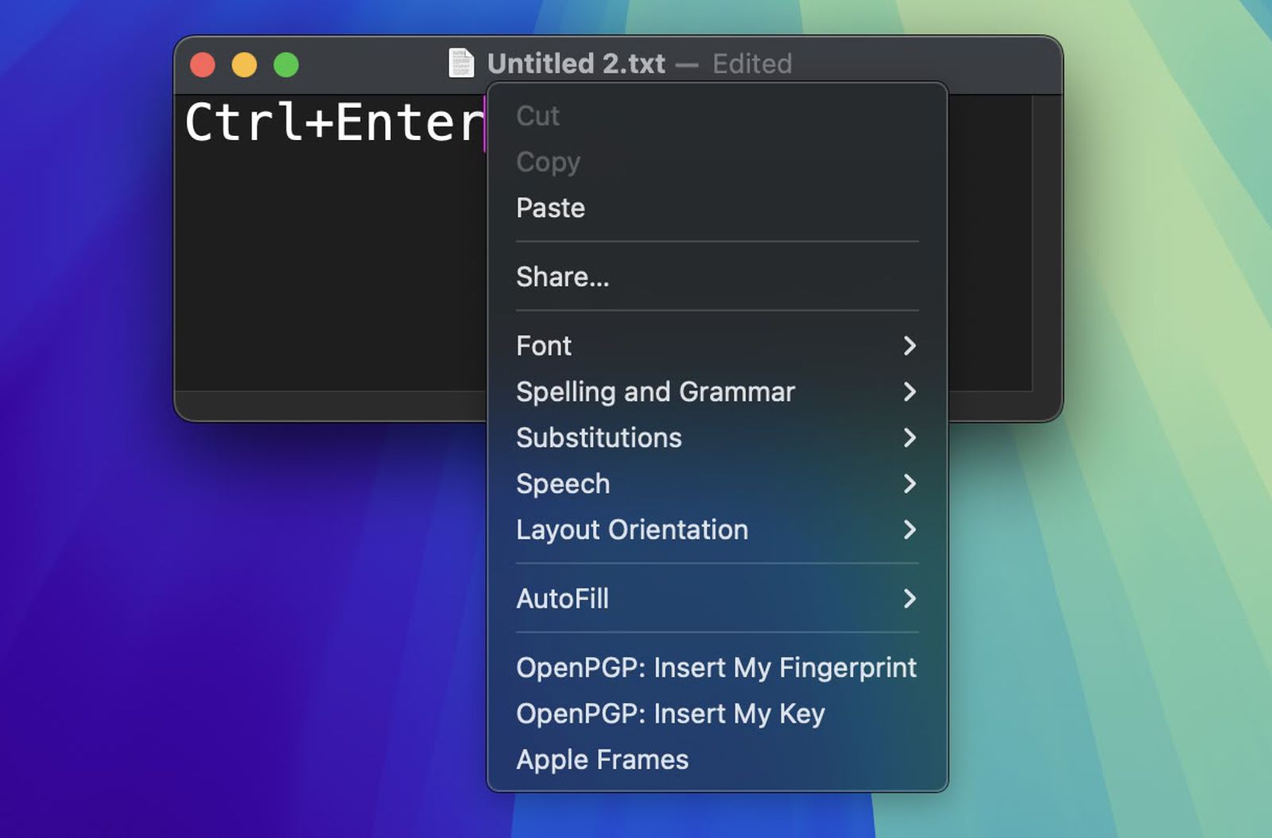Viewport: 1272px width, 838px height.
Task: Choose OpenPGP: Insert My Key
Action: 717,714
